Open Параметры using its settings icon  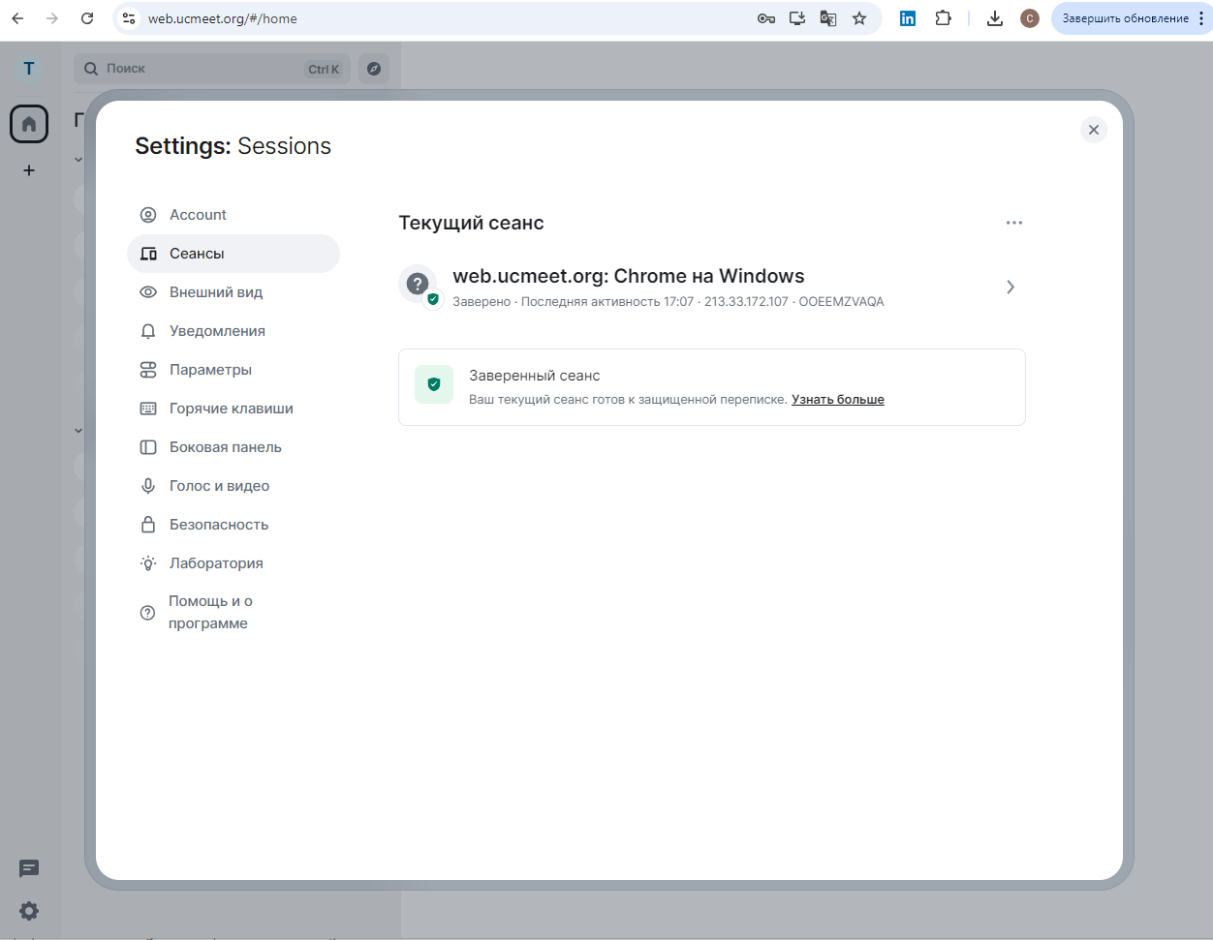point(147,369)
